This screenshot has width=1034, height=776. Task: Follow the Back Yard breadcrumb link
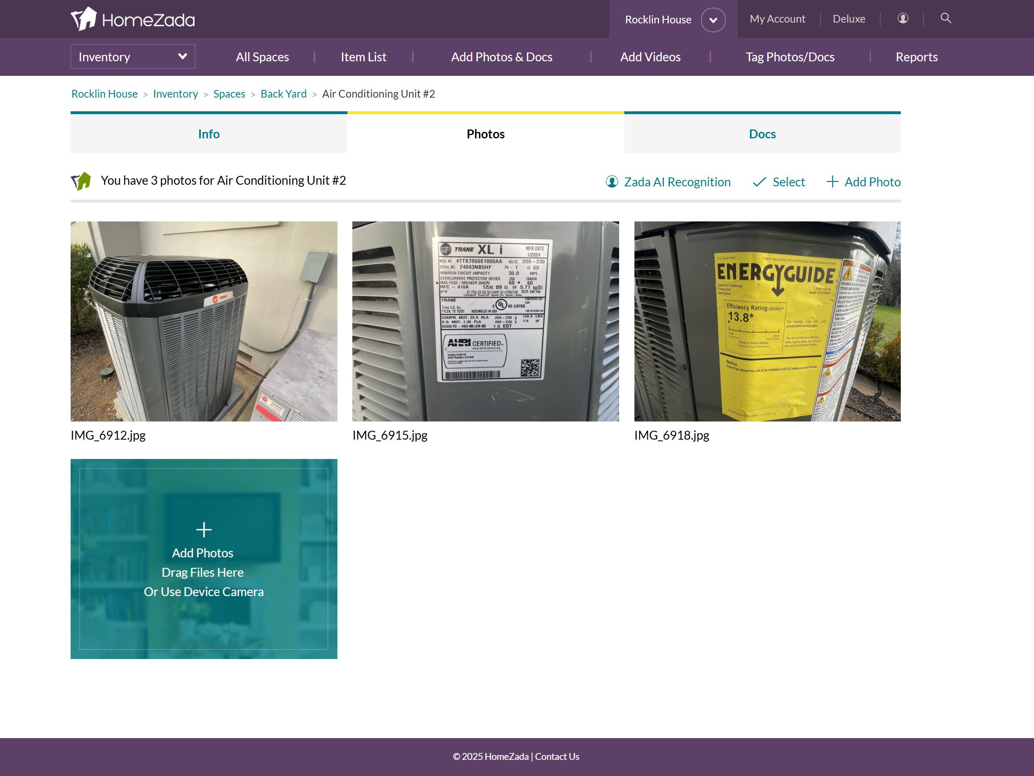pos(283,94)
